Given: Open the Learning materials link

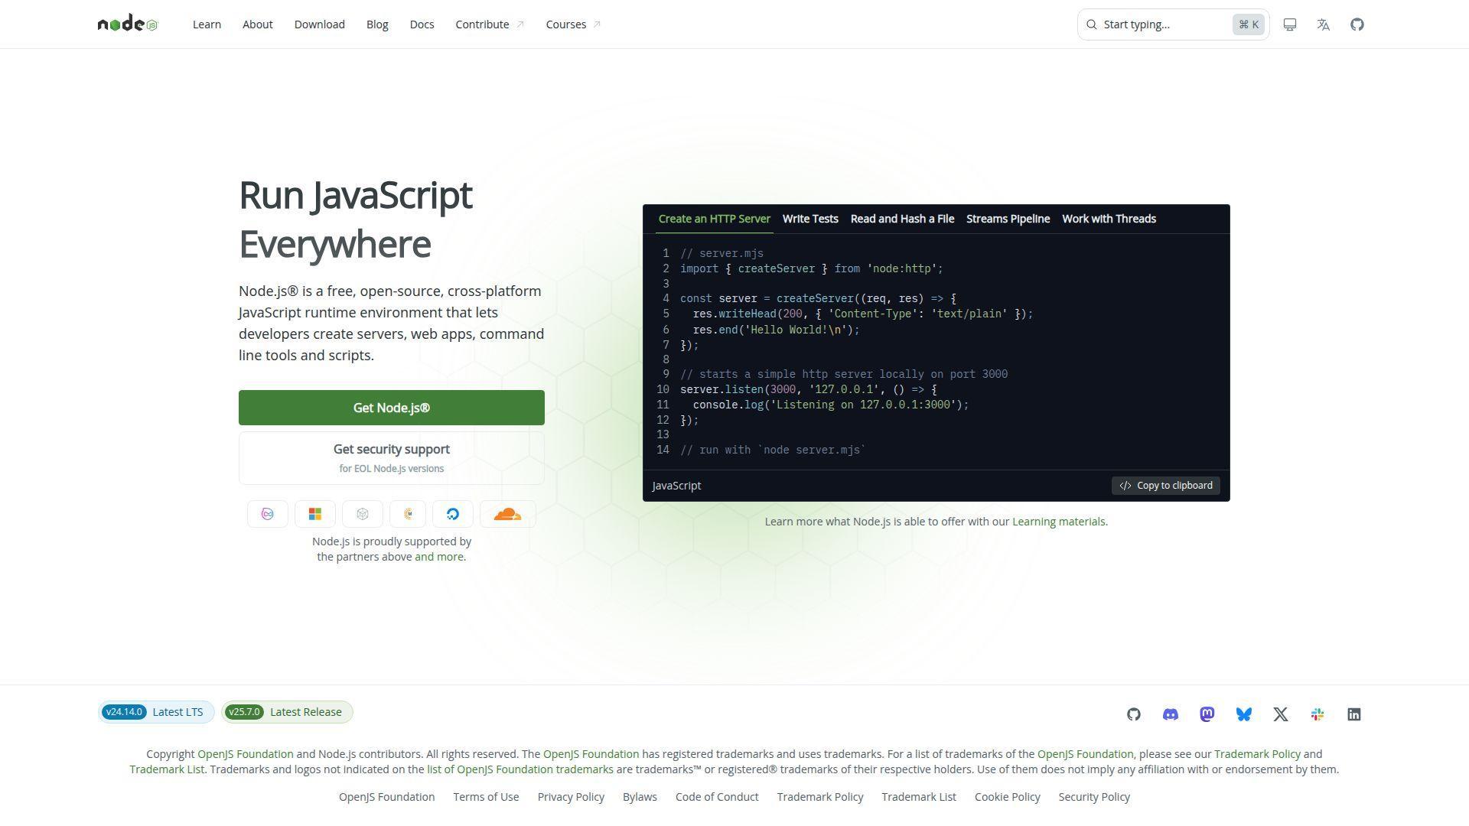Looking at the screenshot, I should point(1058,521).
